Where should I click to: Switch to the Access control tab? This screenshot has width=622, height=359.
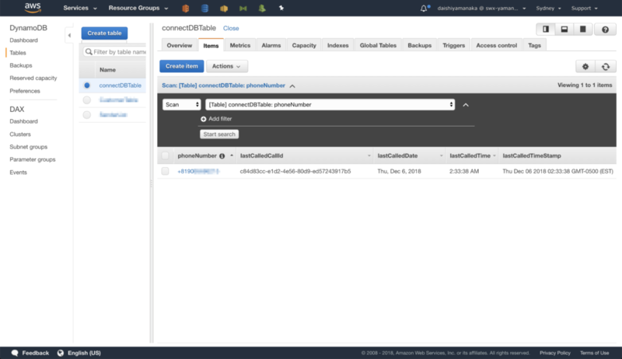coord(496,45)
